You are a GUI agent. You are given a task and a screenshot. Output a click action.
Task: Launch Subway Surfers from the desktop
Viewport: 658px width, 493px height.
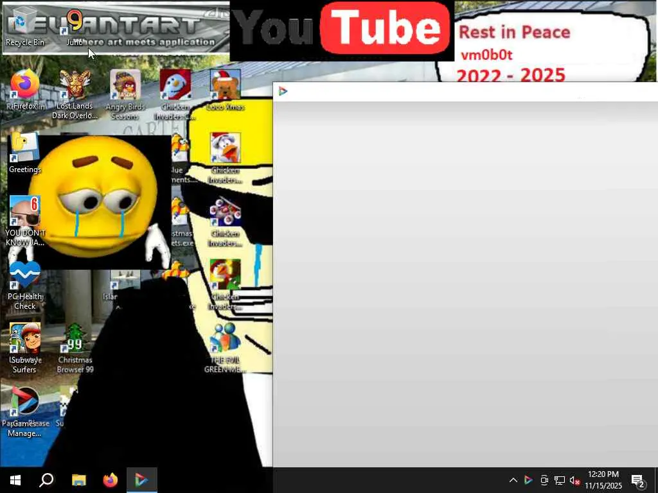pyautogui.click(x=25, y=348)
